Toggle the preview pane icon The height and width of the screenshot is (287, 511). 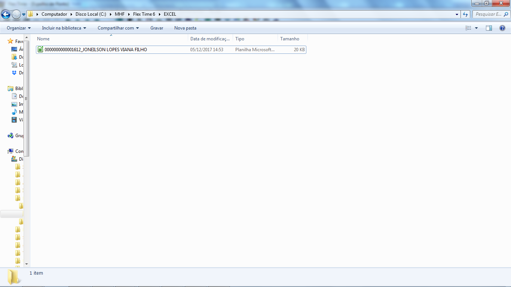(489, 28)
